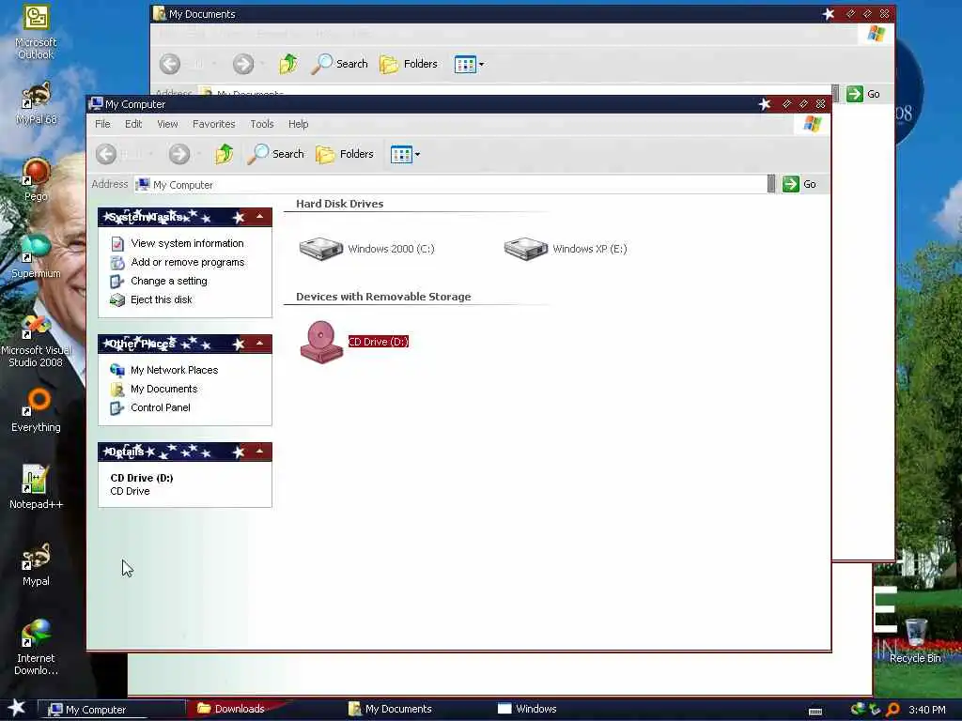Image resolution: width=962 pixels, height=721 pixels.
Task: Open Notepad++ desktop shortcut
Action: pos(36,487)
